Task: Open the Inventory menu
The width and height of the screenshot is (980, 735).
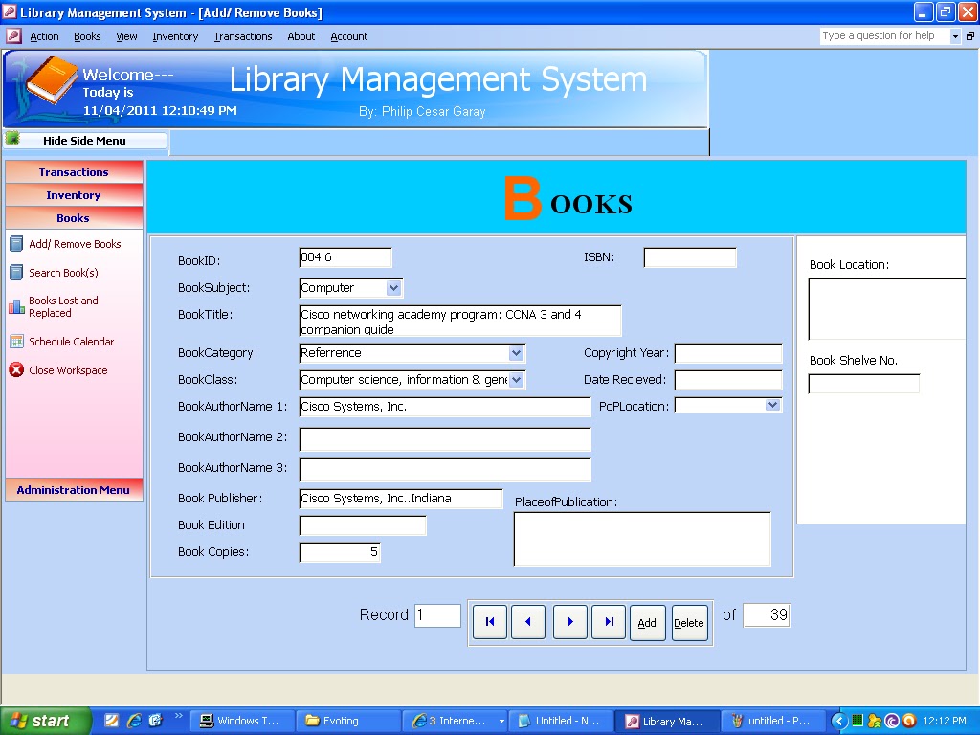Action: pos(175,36)
